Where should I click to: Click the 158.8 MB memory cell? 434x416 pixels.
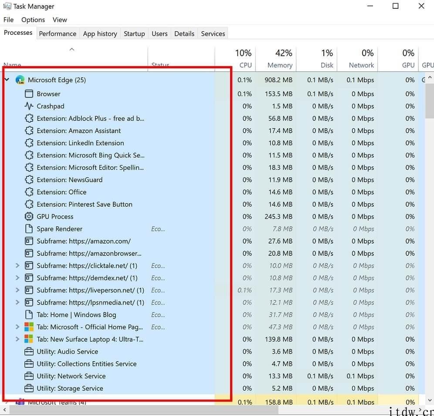pyautogui.click(x=278, y=402)
